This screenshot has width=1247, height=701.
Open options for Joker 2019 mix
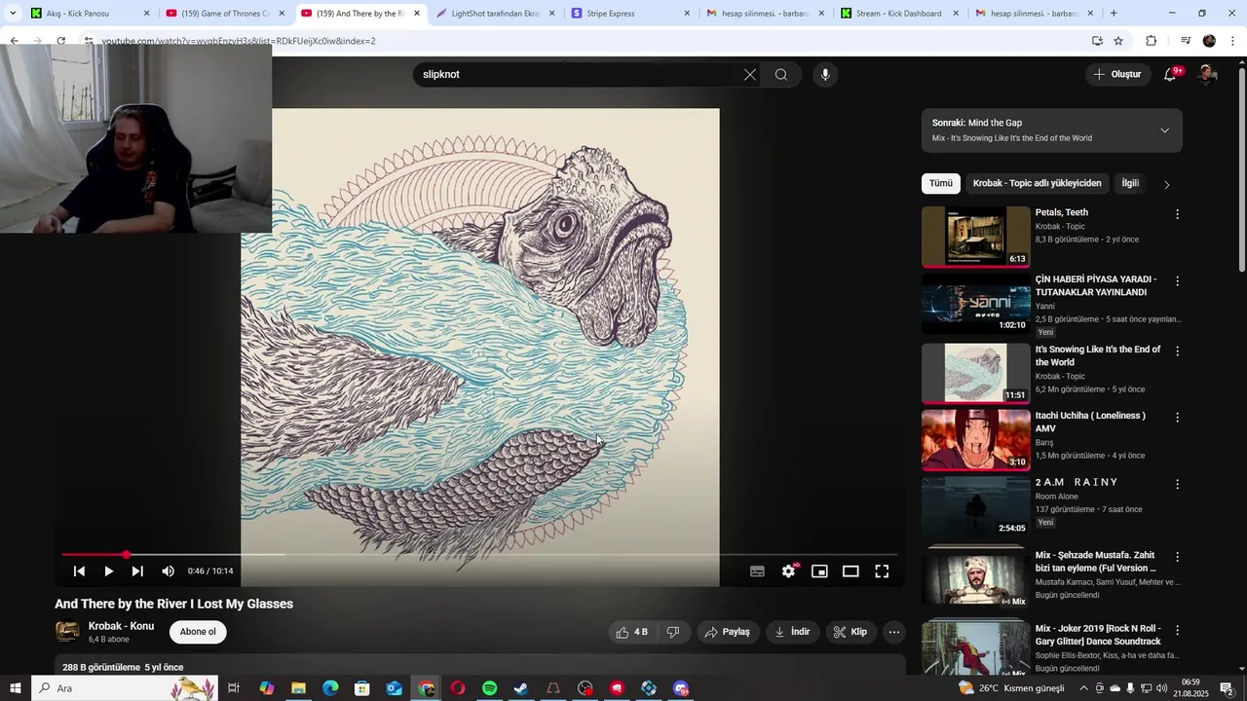click(x=1177, y=630)
